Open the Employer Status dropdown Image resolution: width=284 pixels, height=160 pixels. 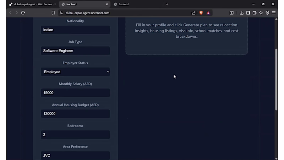coord(75,72)
